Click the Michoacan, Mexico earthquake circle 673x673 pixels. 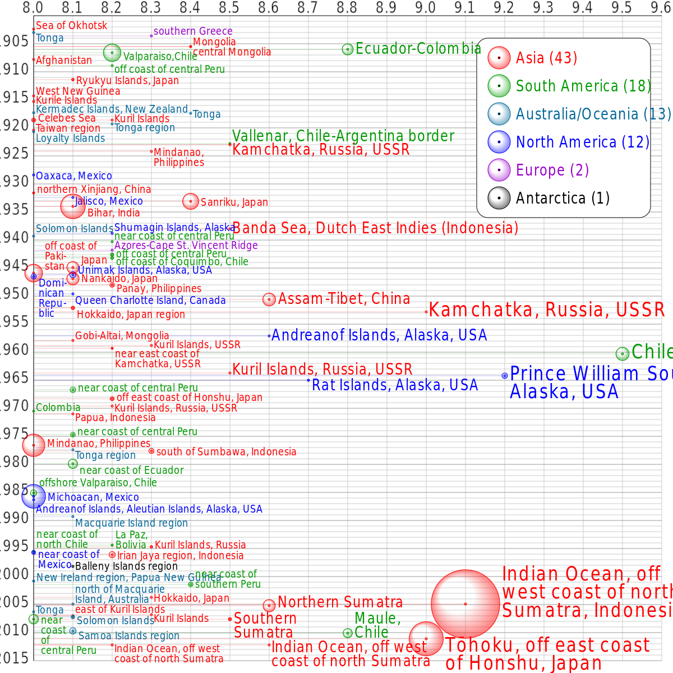coord(34,496)
